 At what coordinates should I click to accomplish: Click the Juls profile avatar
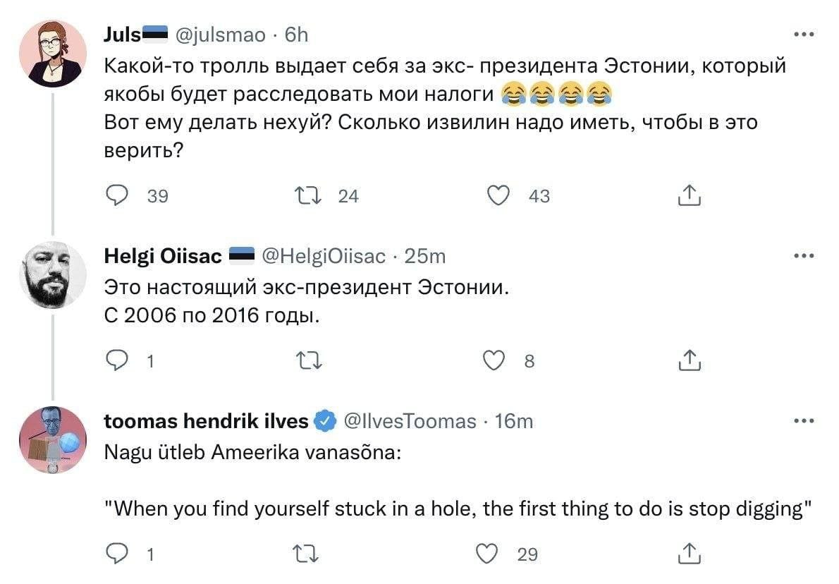point(52,54)
